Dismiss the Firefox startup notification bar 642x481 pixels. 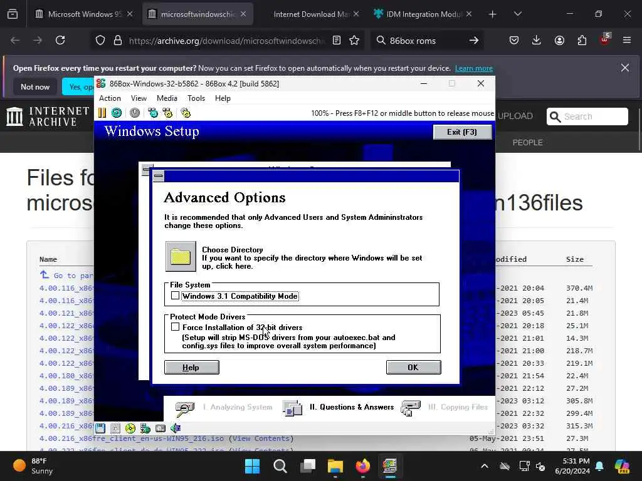click(x=625, y=68)
